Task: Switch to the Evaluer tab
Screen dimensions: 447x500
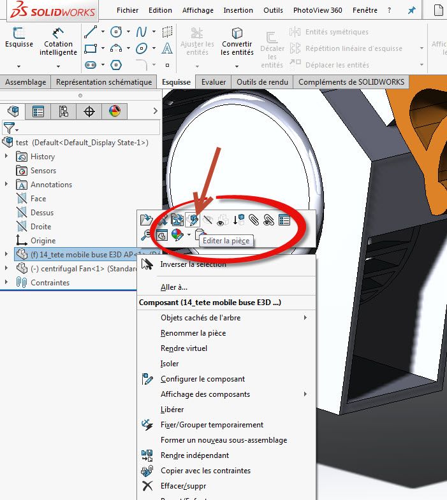Action: coord(214,82)
